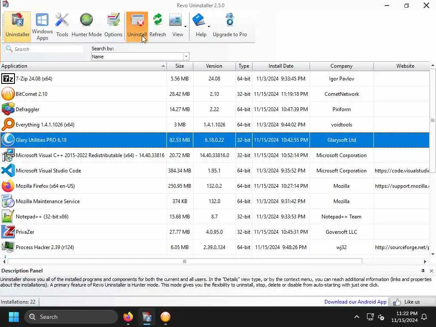Sort by Version column header
The image size is (436, 327).
click(x=214, y=66)
